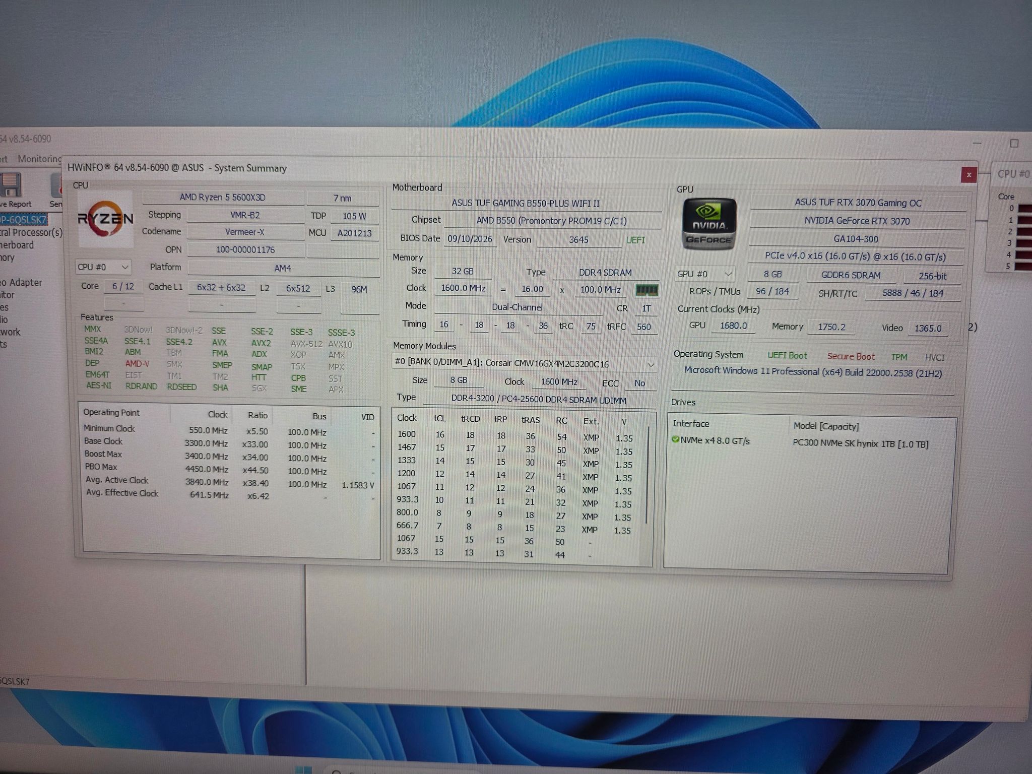Click the HVCI indicator label
The image size is (1032, 774).
(935, 357)
